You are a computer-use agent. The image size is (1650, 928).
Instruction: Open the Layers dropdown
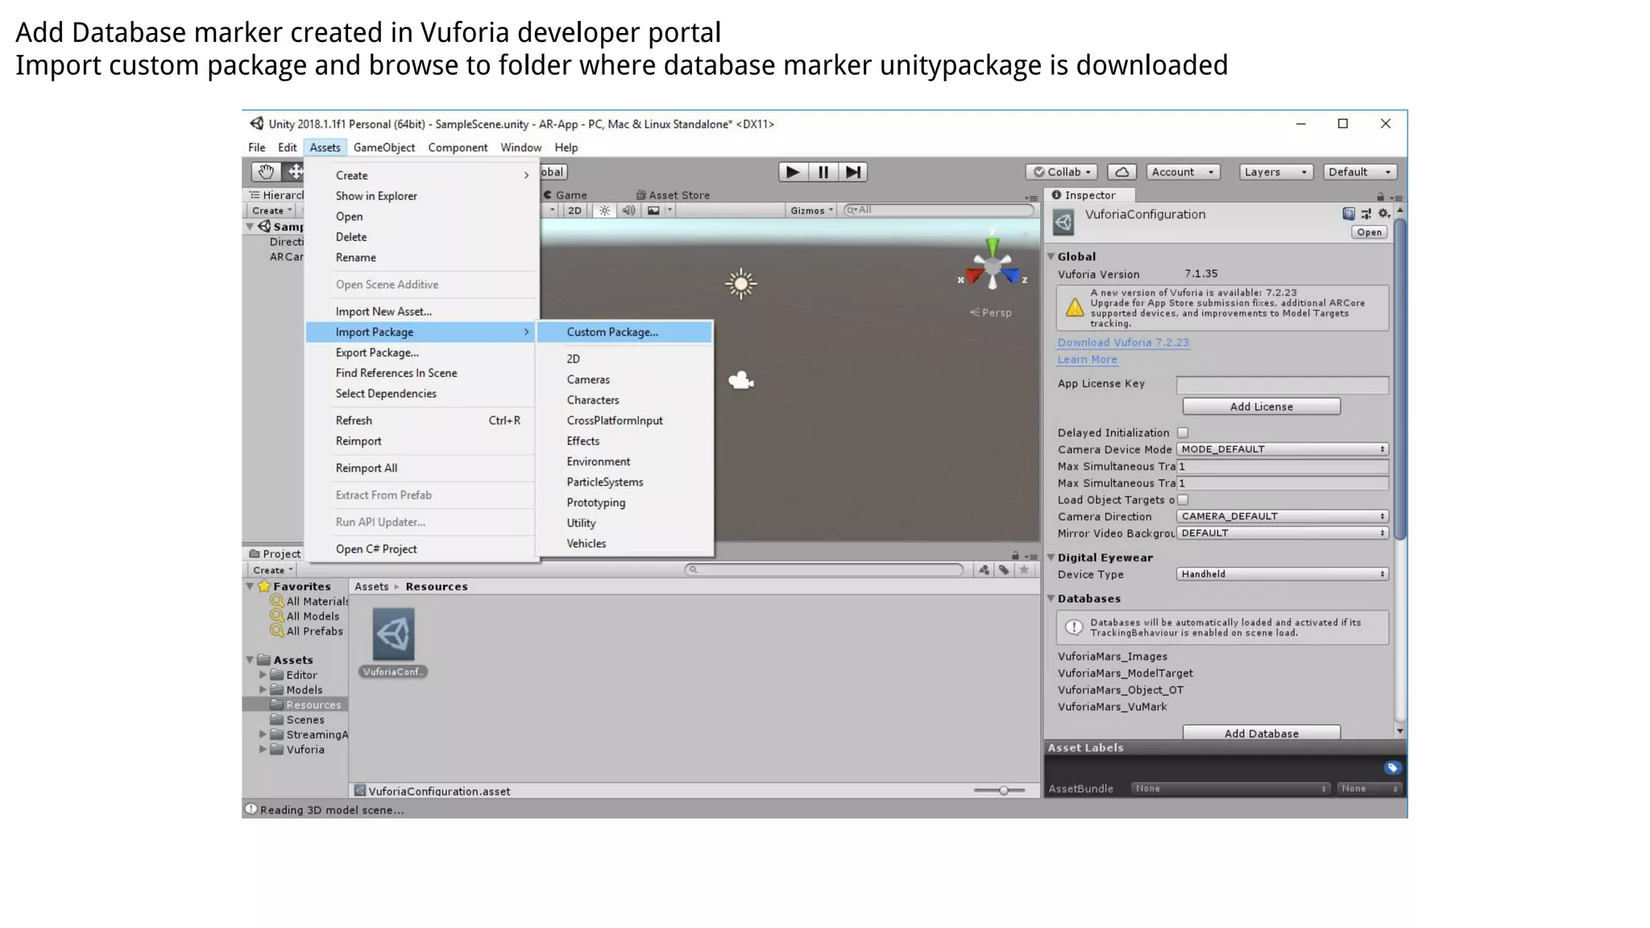click(1276, 172)
